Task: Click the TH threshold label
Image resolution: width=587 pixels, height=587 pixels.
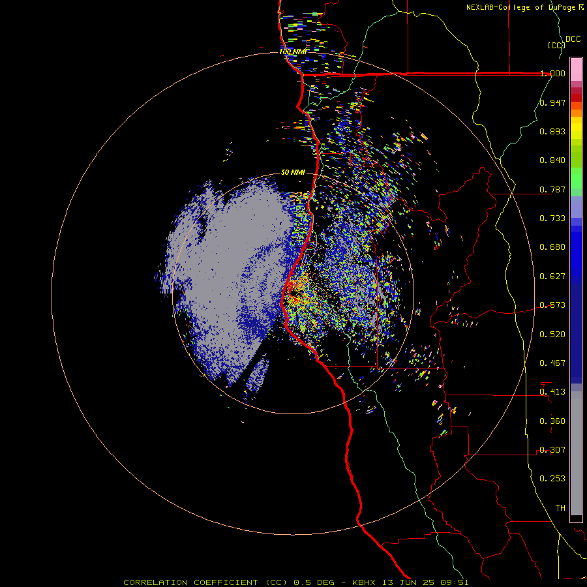Action: point(560,508)
